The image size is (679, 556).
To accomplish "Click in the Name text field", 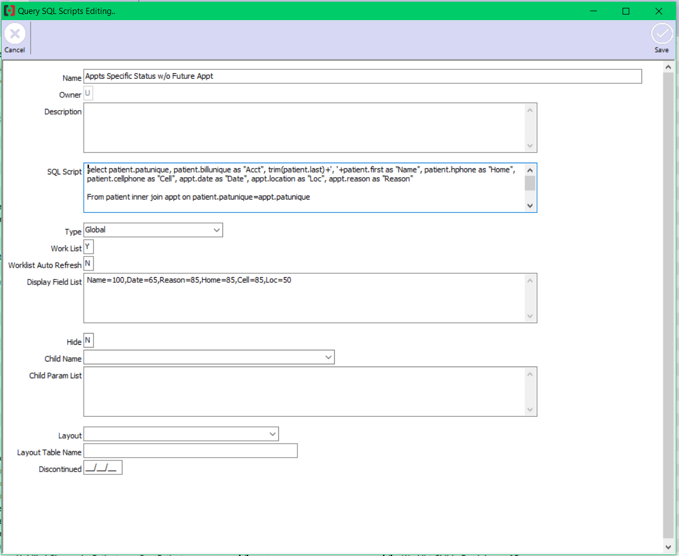I will (362, 77).
